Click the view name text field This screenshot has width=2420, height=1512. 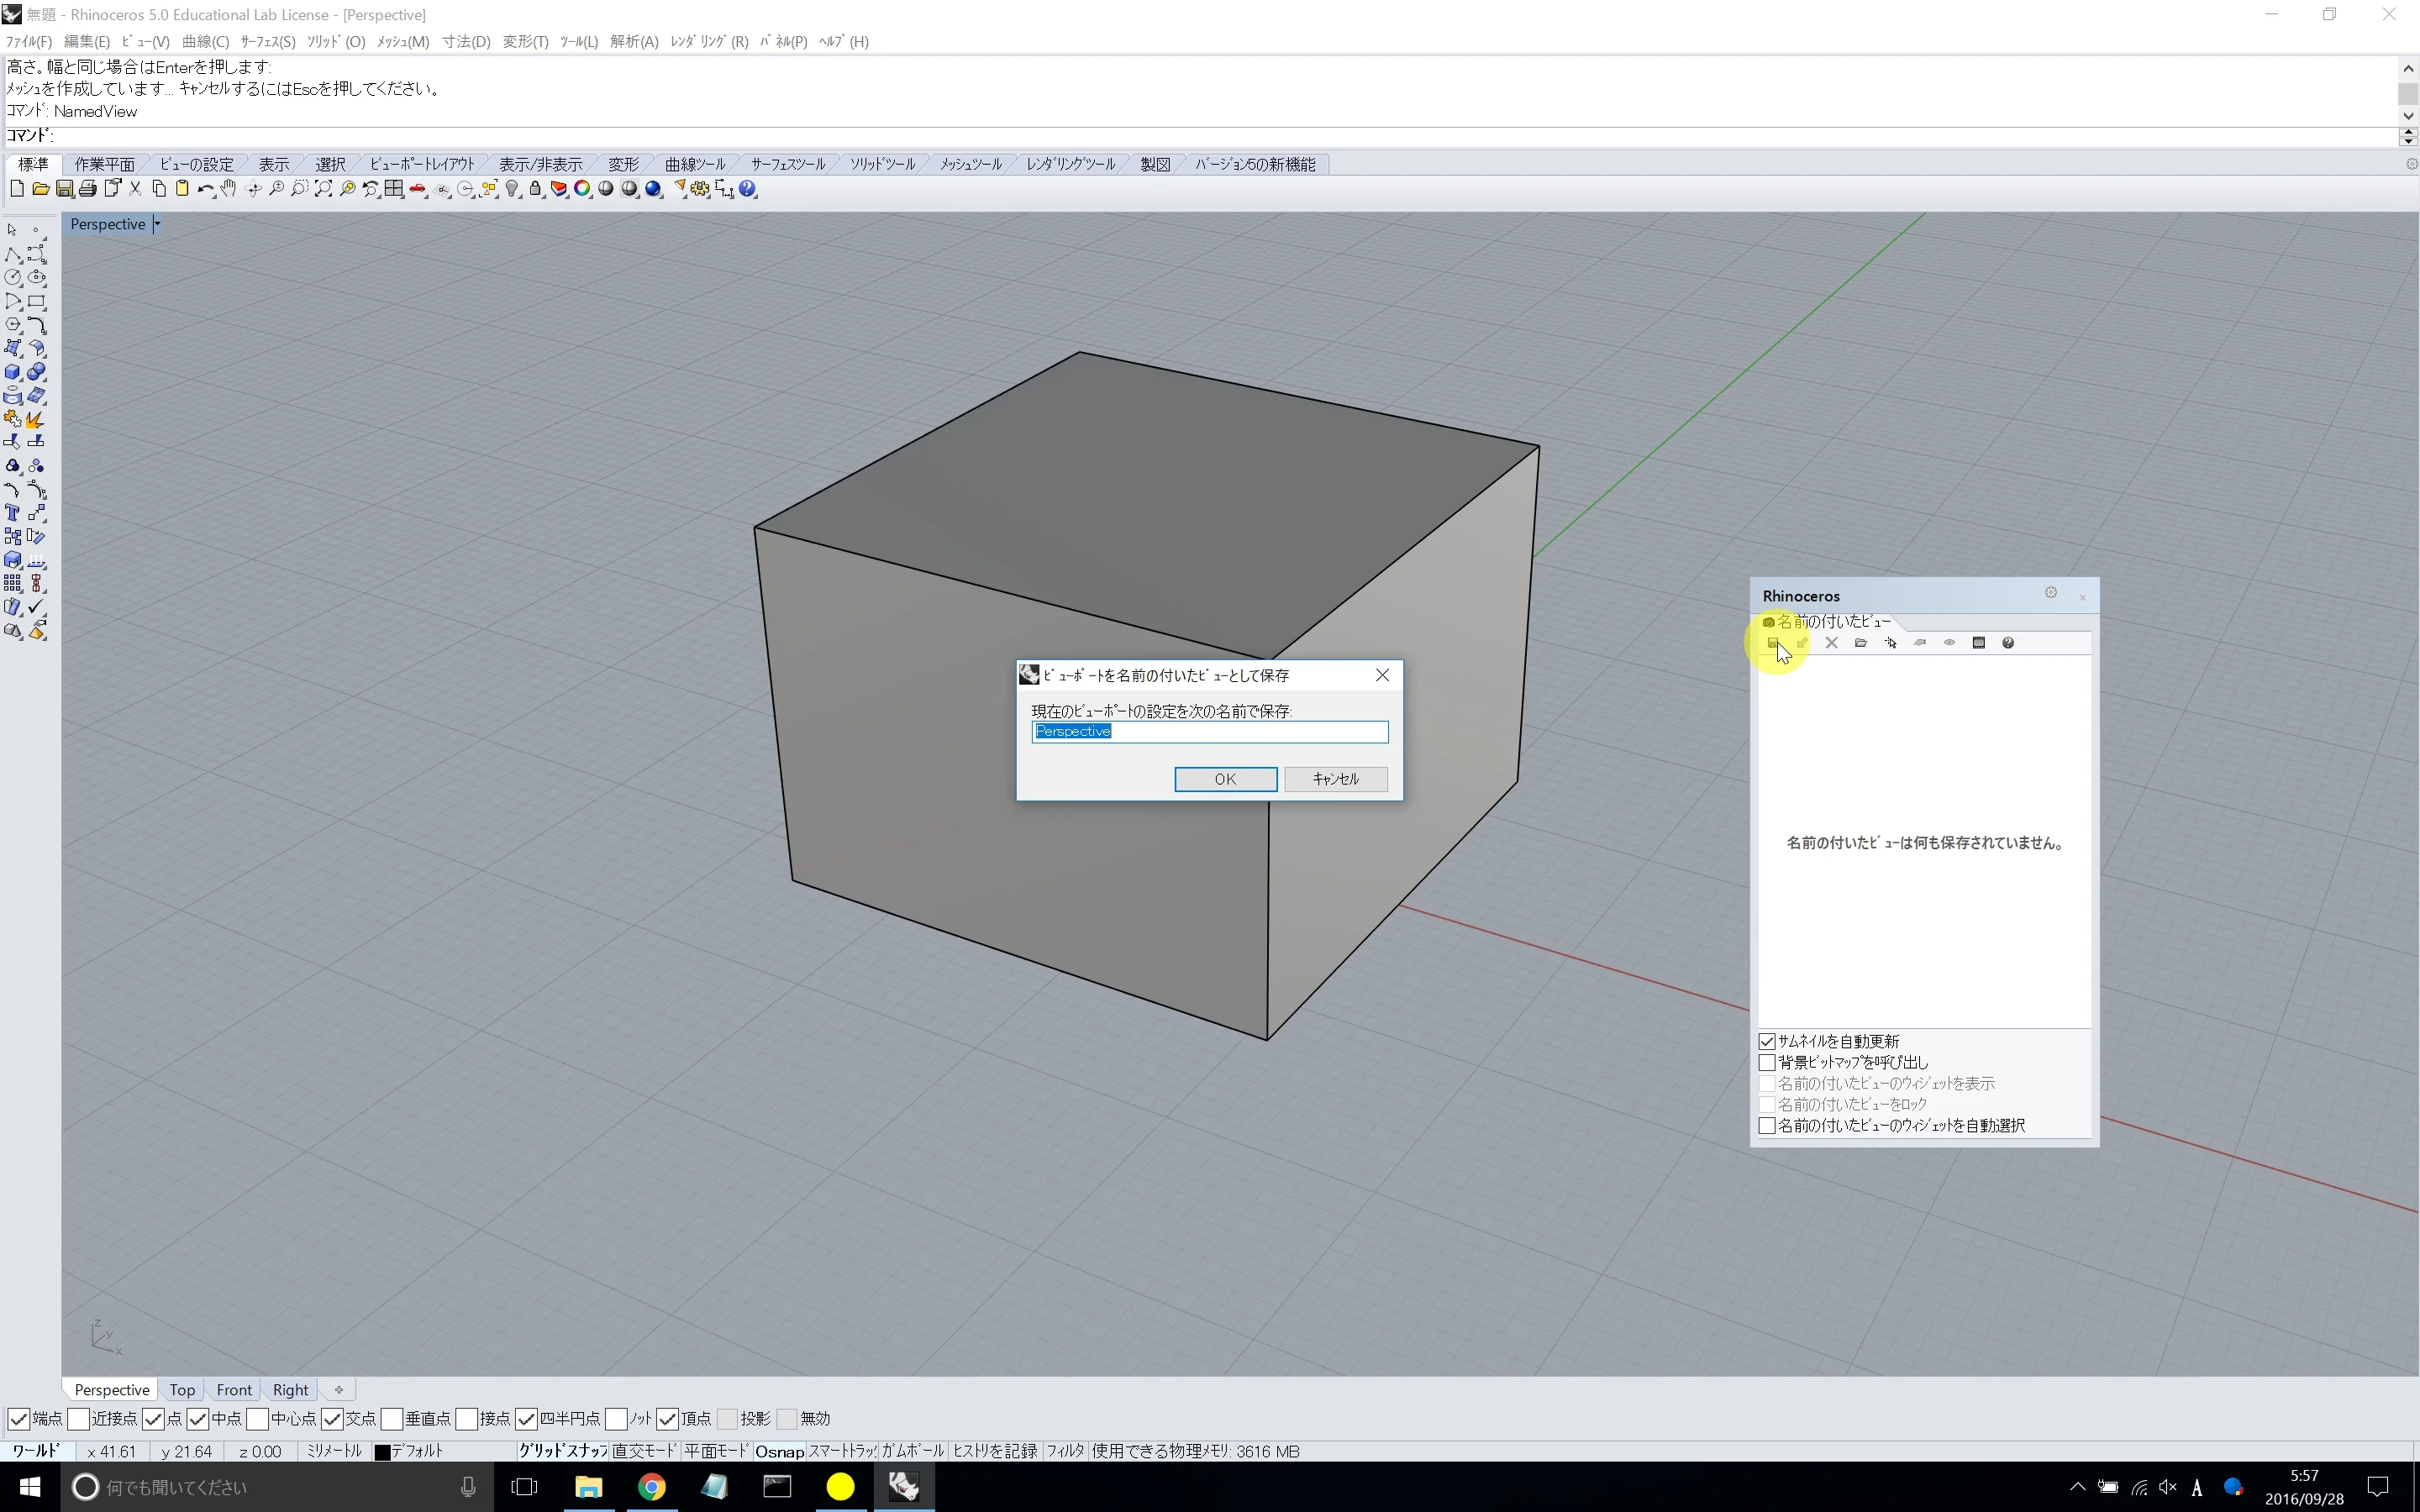1209,732
